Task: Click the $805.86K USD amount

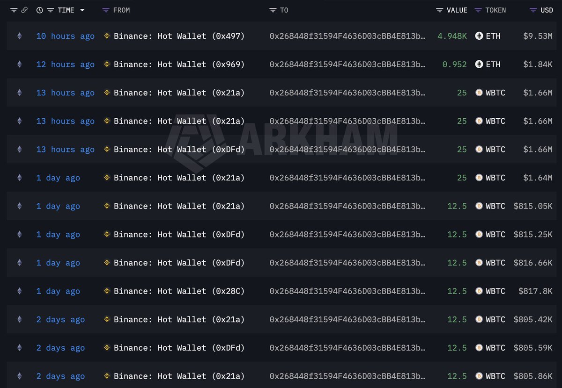Action: pos(533,376)
